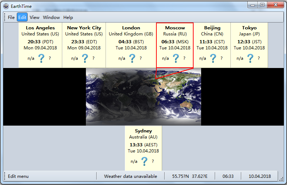Click the weather question mark icon for Beijing

coord(213,58)
